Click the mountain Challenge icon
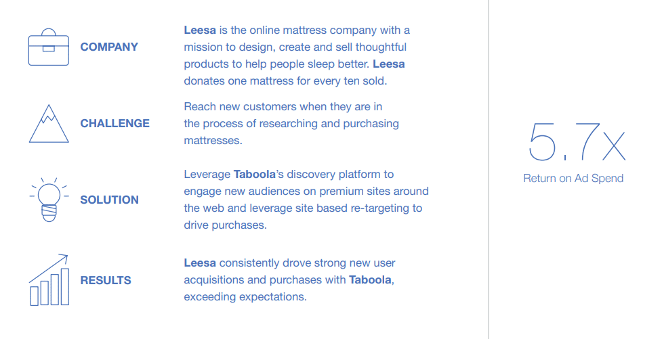This screenshot has width=662, height=339. pos(49,124)
